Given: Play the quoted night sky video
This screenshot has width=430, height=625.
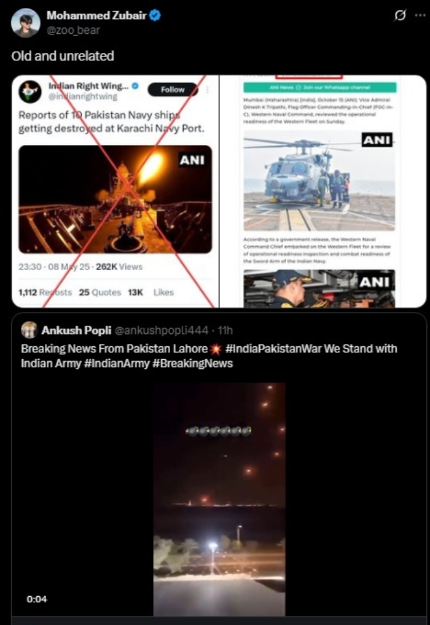Looking at the screenshot, I should point(219,499).
